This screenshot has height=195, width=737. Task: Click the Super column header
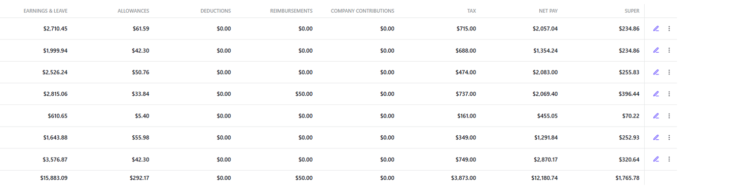point(632,11)
